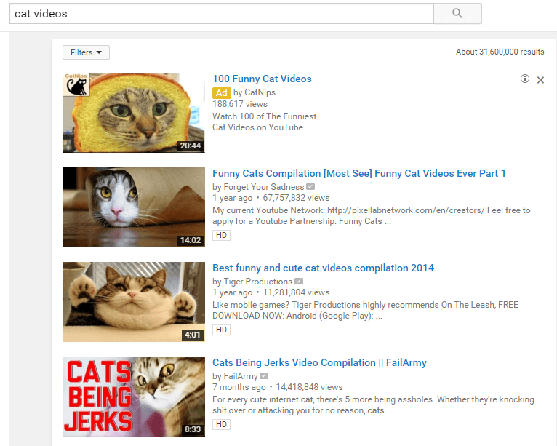
Task: Click verified badge next to Tiger Productions
Action: [299, 282]
